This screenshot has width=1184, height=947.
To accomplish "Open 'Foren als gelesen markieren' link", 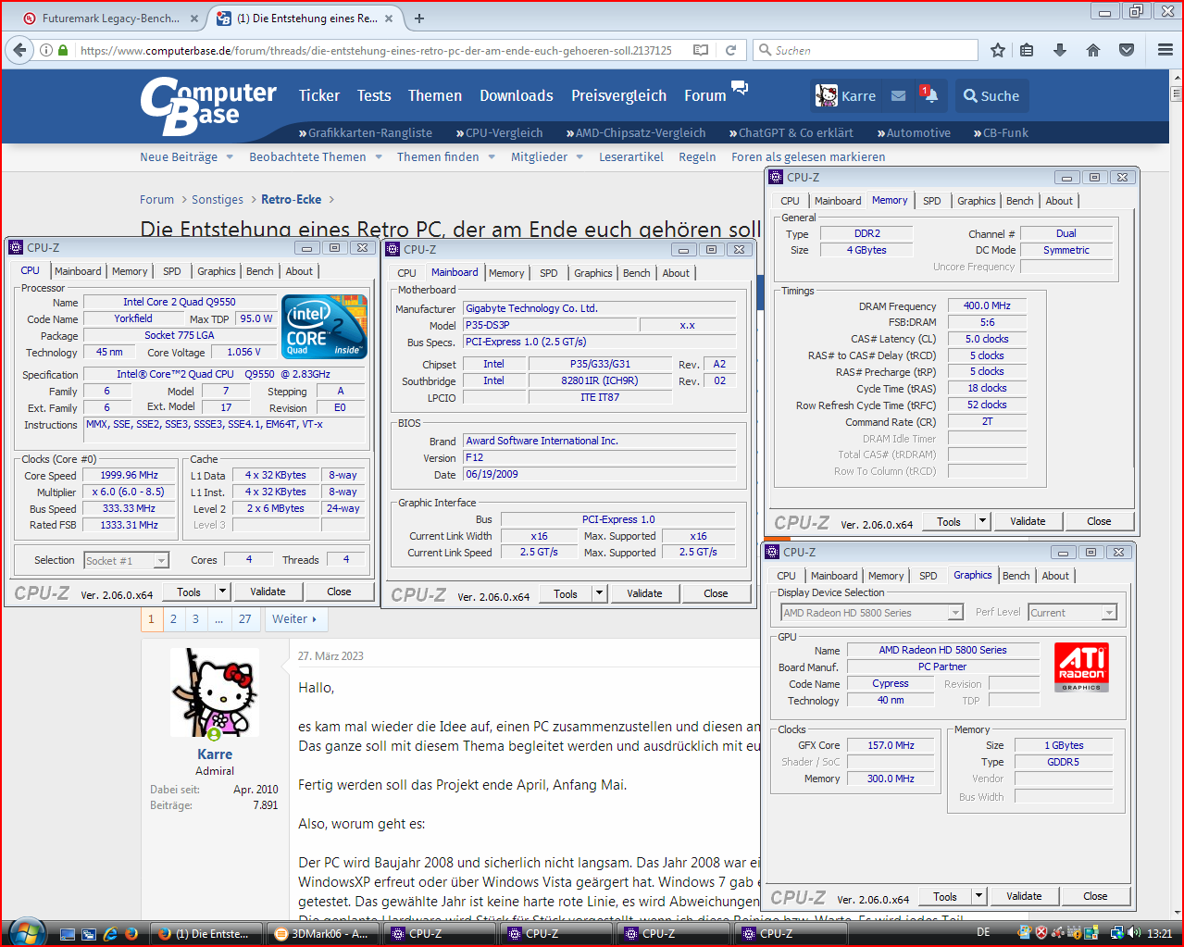I will coord(808,156).
